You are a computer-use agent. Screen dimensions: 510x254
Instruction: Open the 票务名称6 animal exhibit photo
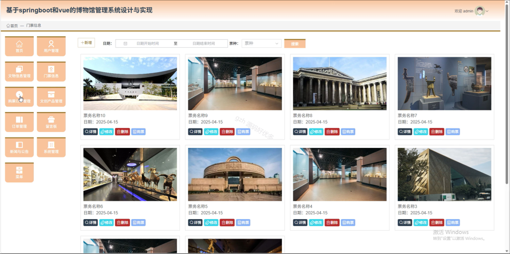coord(130,174)
